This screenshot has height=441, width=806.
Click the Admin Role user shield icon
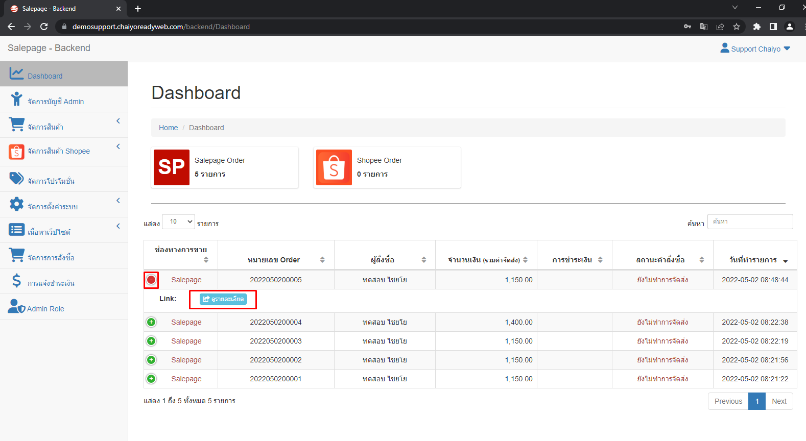(x=16, y=306)
